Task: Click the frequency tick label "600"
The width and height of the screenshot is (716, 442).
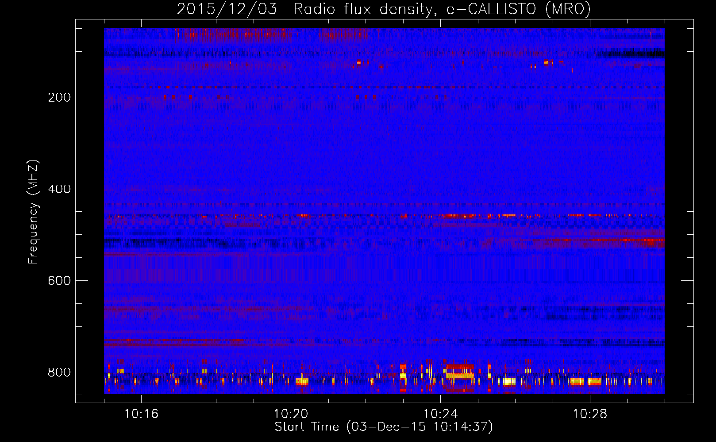Action: tap(59, 281)
